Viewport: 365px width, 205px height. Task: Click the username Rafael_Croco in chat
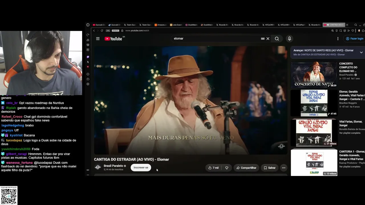click(x=12, y=117)
